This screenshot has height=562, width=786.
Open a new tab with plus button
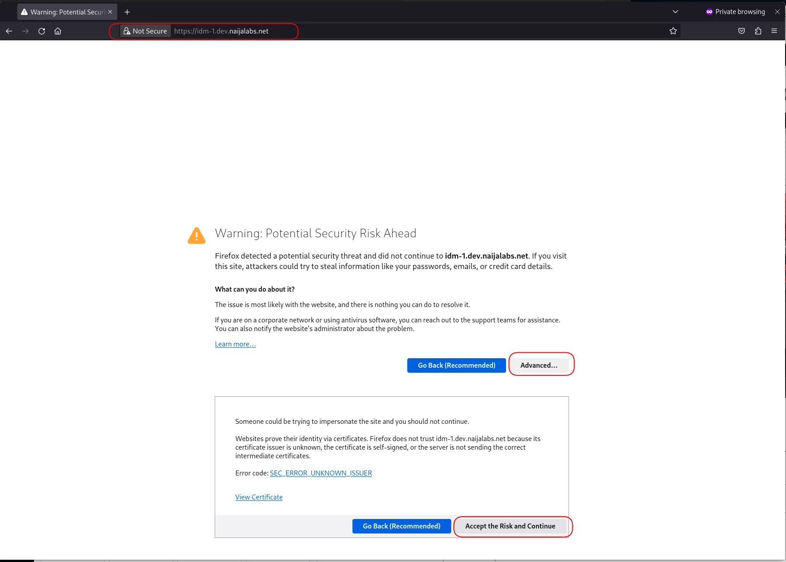pyautogui.click(x=127, y=12)
